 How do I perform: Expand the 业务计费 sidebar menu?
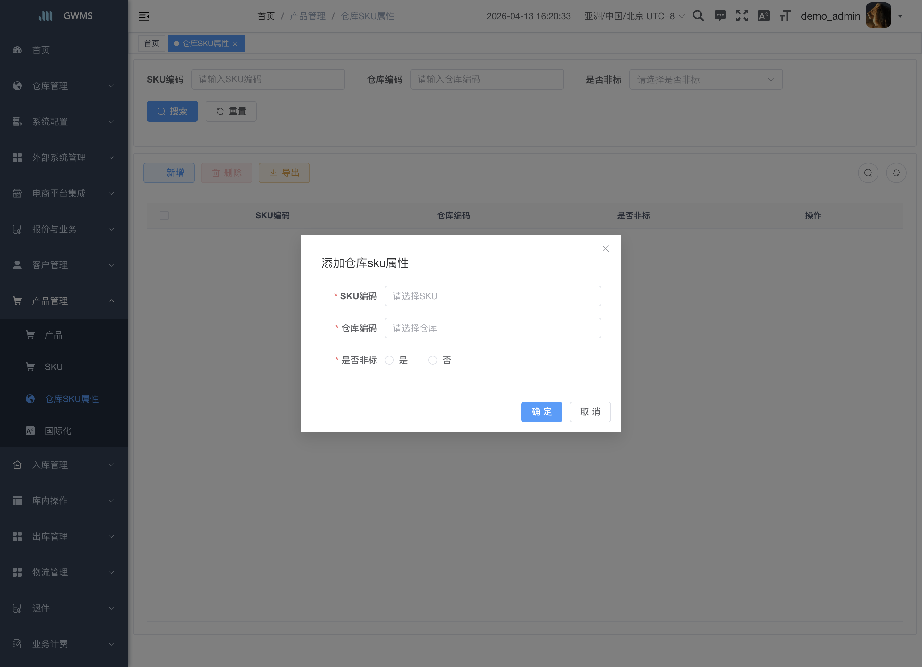[64, 644]
